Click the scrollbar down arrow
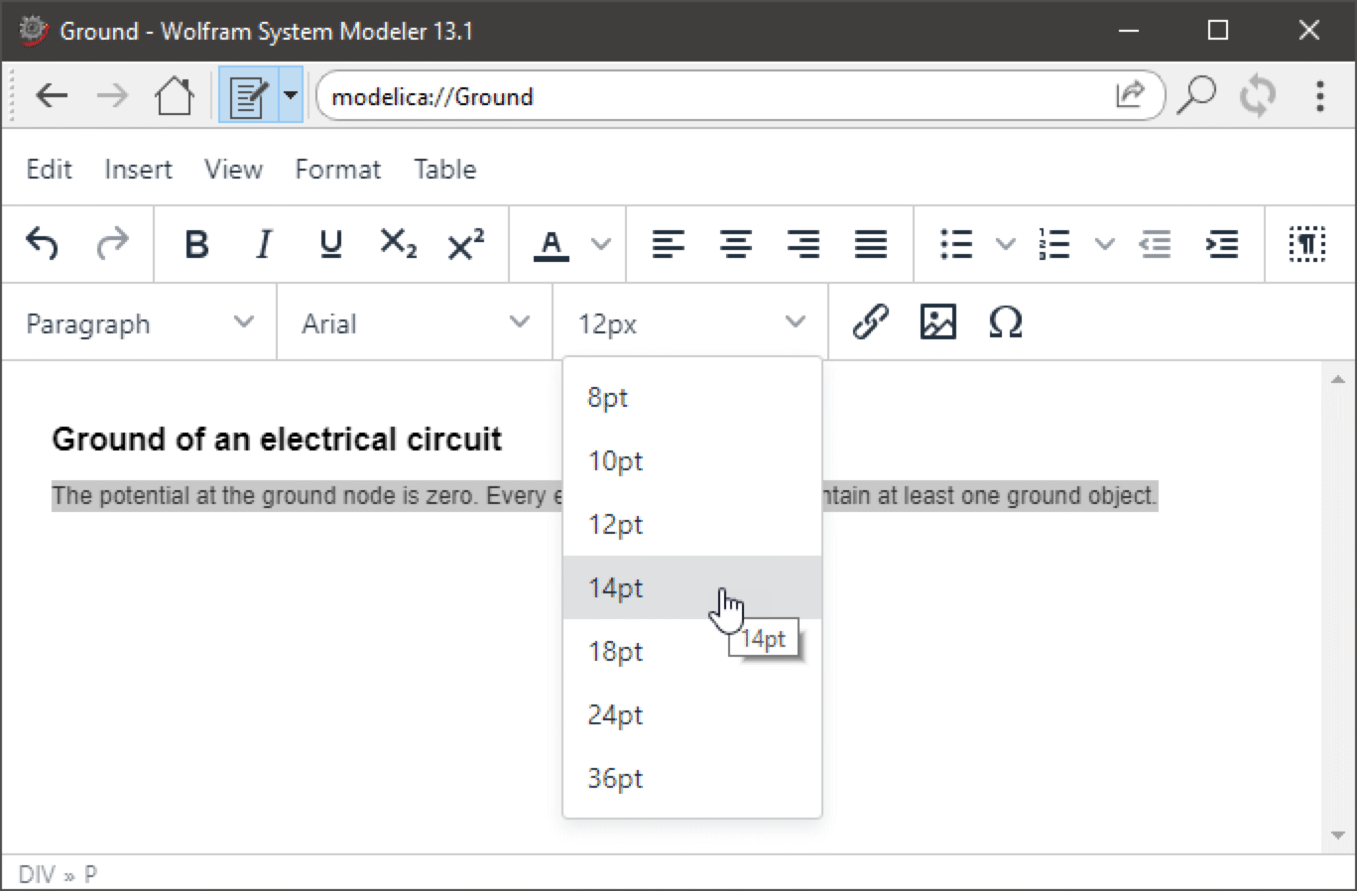This screenshot has width=1359, height=893. point(1337,835)
